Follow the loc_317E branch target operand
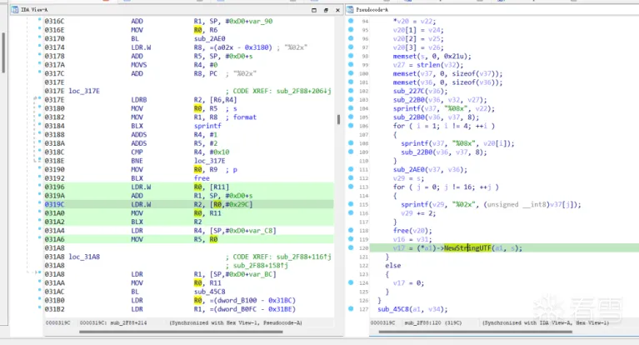This screenshot has height=345, width=639. coord(209,161)
